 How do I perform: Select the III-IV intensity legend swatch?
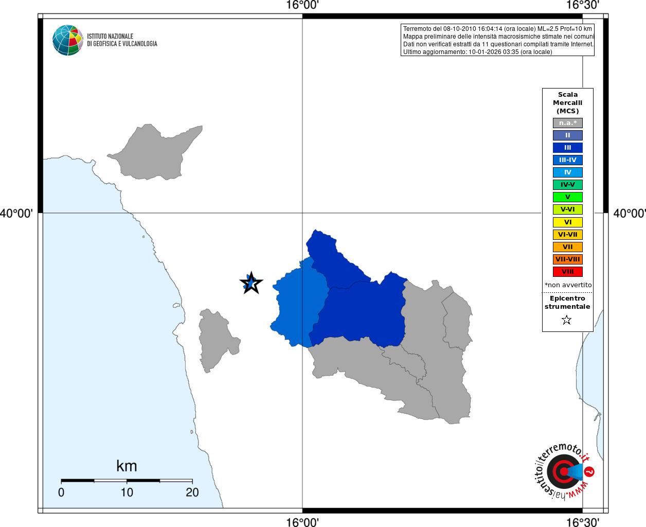pyautogui.click(x=568, y=160)
